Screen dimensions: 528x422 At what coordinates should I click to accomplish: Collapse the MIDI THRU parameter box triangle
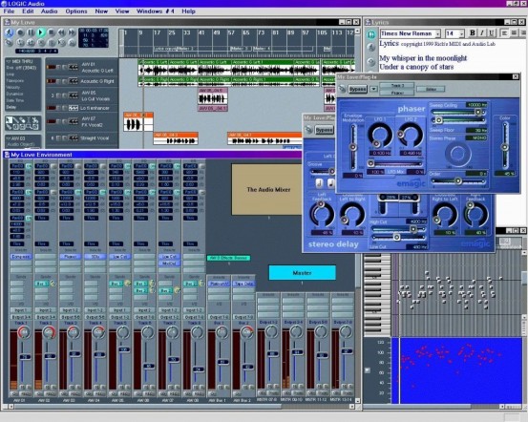click(x=9, y=62)
